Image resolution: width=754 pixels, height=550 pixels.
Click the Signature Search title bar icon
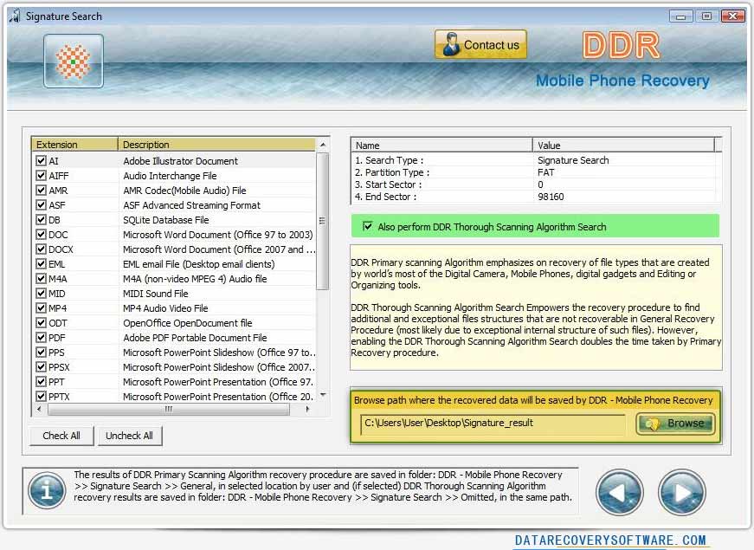[15, 16]
